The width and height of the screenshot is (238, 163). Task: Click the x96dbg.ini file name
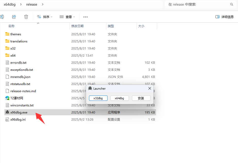coord(18,120)
